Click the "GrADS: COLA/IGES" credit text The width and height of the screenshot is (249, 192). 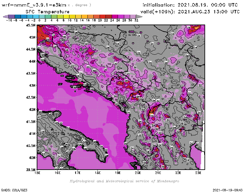(14, 190)
